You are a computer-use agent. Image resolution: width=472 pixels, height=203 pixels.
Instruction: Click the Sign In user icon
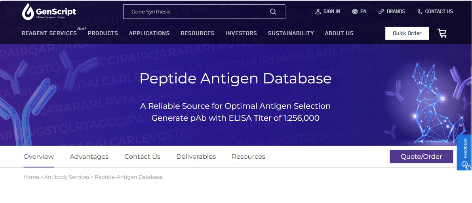click(x=318, y=11)
